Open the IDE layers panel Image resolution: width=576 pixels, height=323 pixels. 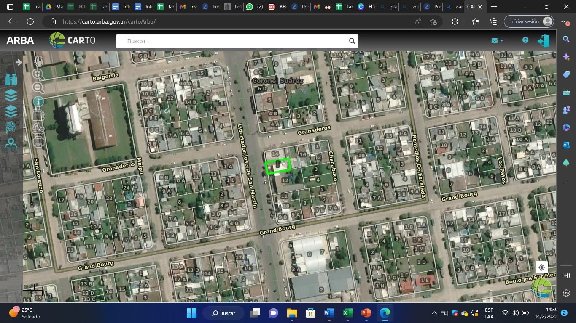coord(11,111)
